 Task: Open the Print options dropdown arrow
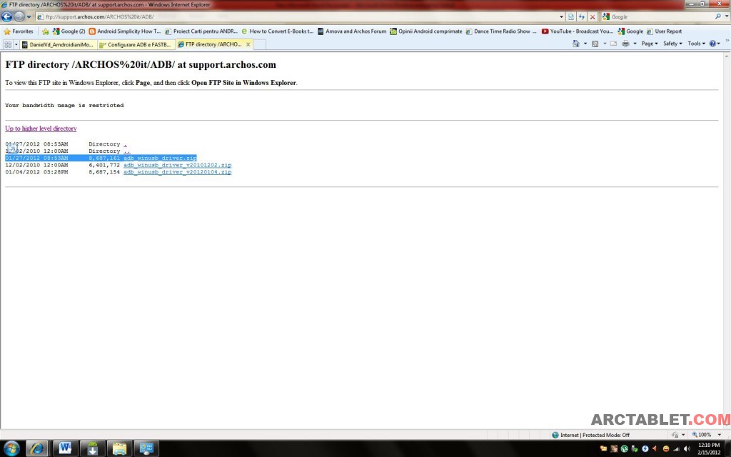635,44
